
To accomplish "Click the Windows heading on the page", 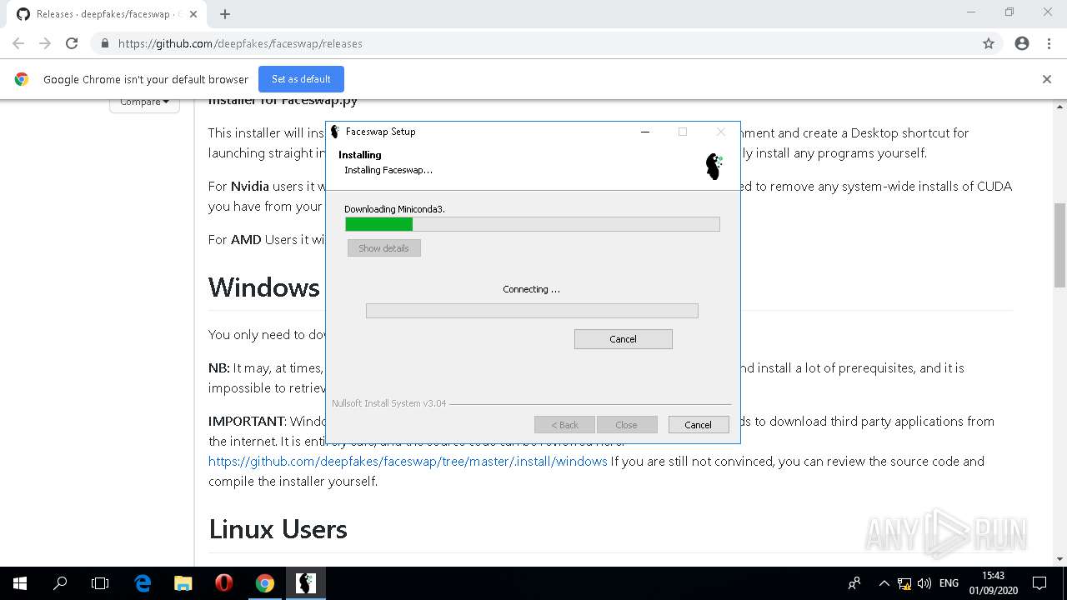I will [x=264, y=287].
